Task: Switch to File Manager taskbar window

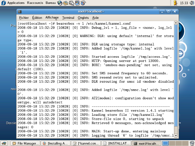Action: coord(25,143)
